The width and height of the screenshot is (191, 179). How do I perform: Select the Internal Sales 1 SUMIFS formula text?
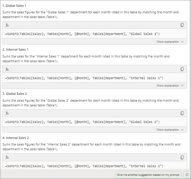point(84,78)
